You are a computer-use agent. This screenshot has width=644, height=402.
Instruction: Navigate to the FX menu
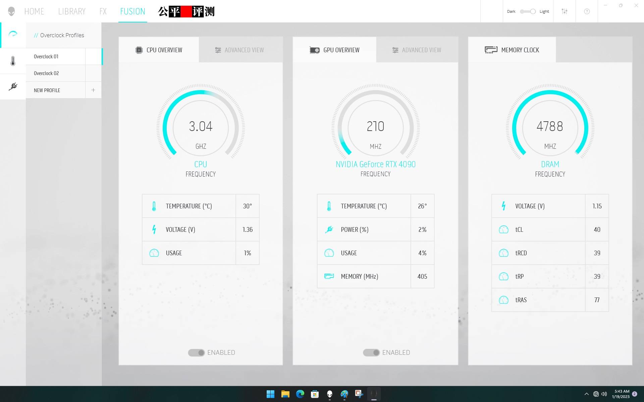point(103,11)
